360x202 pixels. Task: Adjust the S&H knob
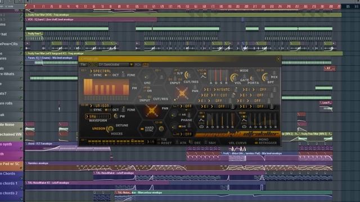coord(205,142)
